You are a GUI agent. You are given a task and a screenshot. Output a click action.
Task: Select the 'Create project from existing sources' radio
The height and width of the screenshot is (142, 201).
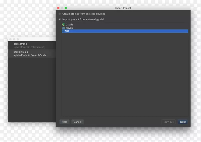coord(60,14)
